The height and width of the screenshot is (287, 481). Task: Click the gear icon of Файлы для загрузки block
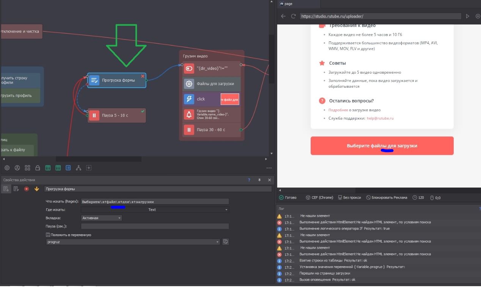(x=189, y=84)
